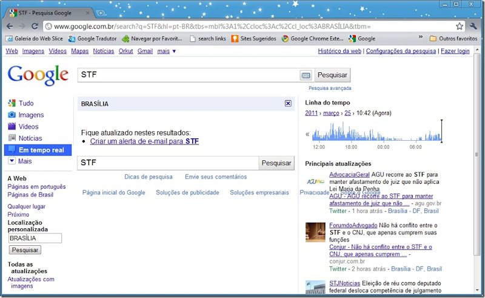Click Pesquisar under Localização personalizada
Image resolution: width=485 pixels, height=298 pixels.
click(25, 250)
